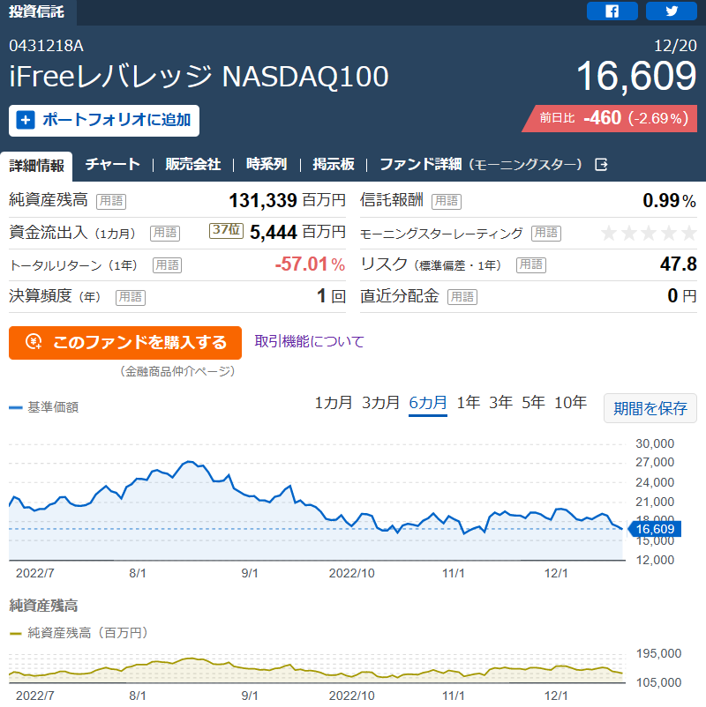Open 用語 tag for 直近分配金
The height and width of the screenshot is (707, 706).
(x=462, y=297)
